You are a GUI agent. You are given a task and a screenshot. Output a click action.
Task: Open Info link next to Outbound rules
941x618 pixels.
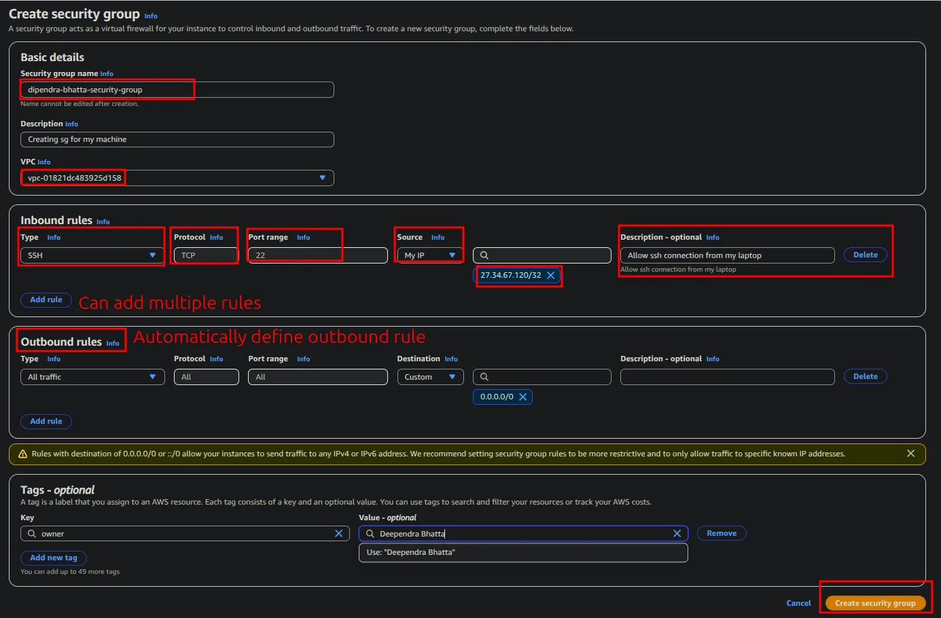point(113,344)
